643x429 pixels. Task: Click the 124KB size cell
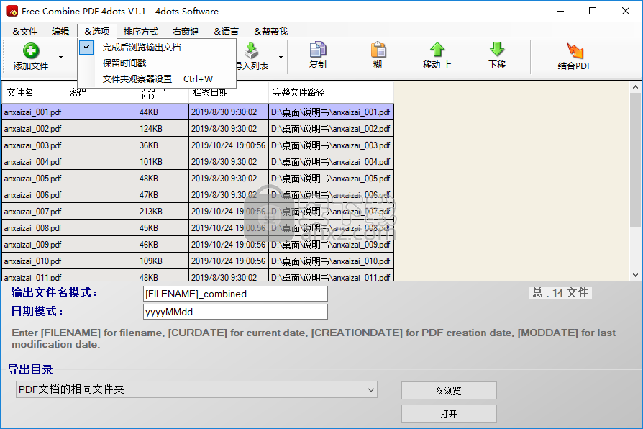tap(163, 129)
